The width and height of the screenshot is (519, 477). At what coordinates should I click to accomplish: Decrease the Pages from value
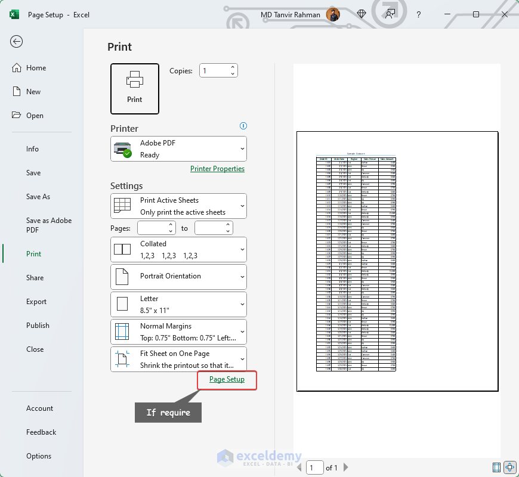[171, 231]
